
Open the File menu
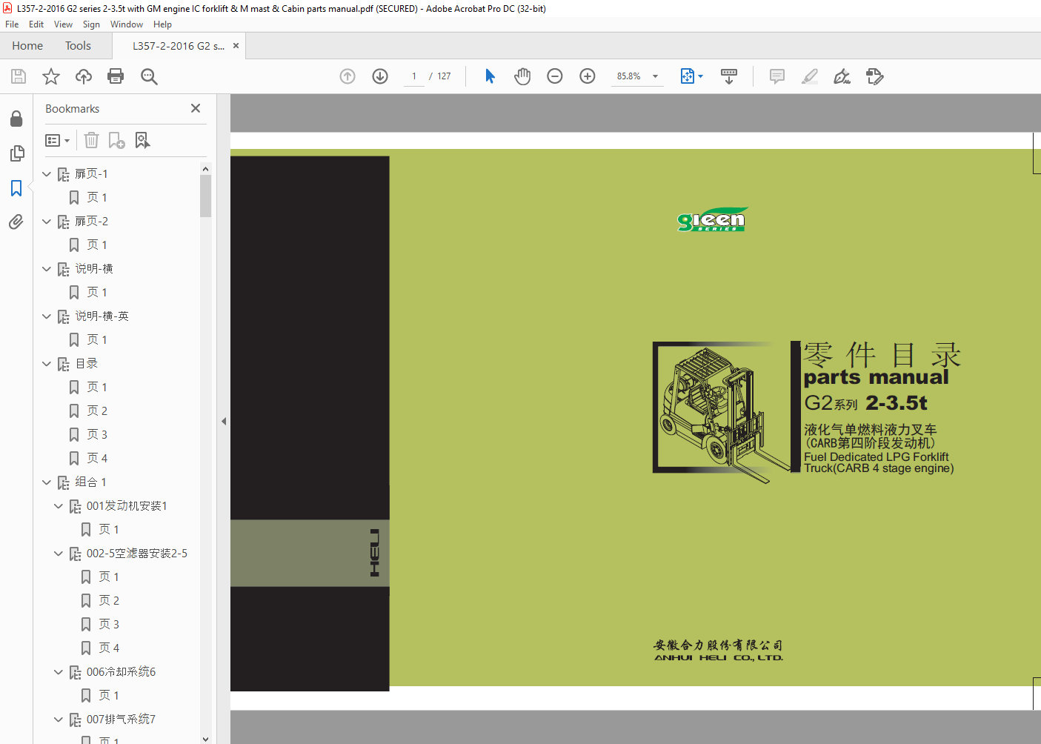click(x=12, y=24)
